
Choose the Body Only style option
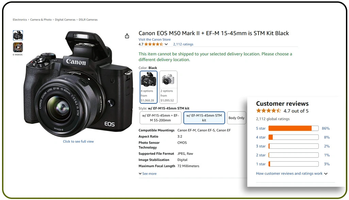(x=236, y=118)
